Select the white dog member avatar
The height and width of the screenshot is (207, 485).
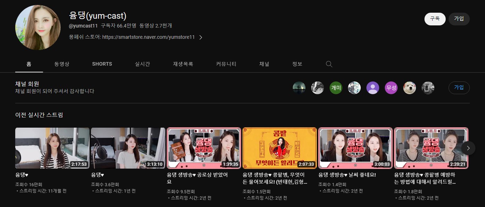[x=409, y=88]
